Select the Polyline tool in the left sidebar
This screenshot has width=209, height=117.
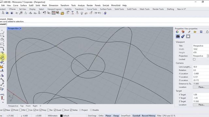pyautogui.click(x=2, y=35)
